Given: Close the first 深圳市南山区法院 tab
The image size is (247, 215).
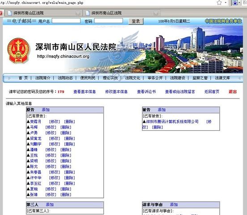Looking at the screenshot, I should tap(78, 13).
